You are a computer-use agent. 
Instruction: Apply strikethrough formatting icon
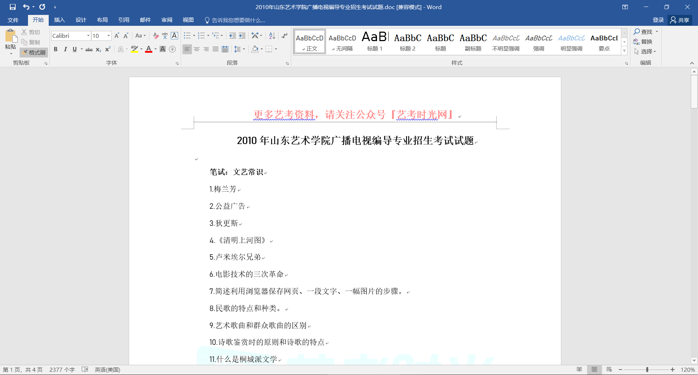click(x=89, y=49)
